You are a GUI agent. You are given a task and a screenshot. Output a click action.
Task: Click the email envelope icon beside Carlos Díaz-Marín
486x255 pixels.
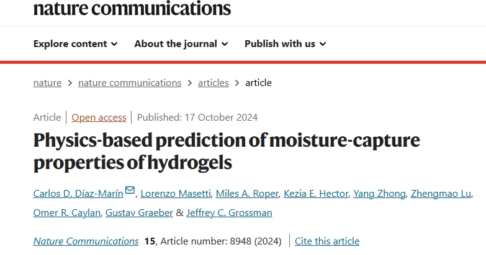click(130, 190)
